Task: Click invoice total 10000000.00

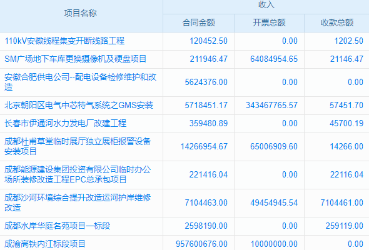Action: coord(274,244)
